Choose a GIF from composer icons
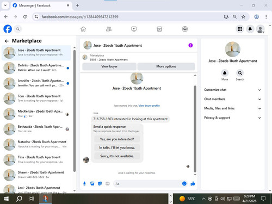This screenshot has height=204, width=272. pos(108,184)
